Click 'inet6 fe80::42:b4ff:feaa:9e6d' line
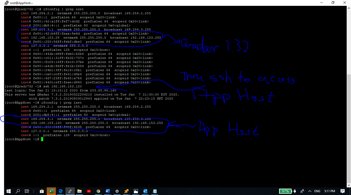 point(85,34)
